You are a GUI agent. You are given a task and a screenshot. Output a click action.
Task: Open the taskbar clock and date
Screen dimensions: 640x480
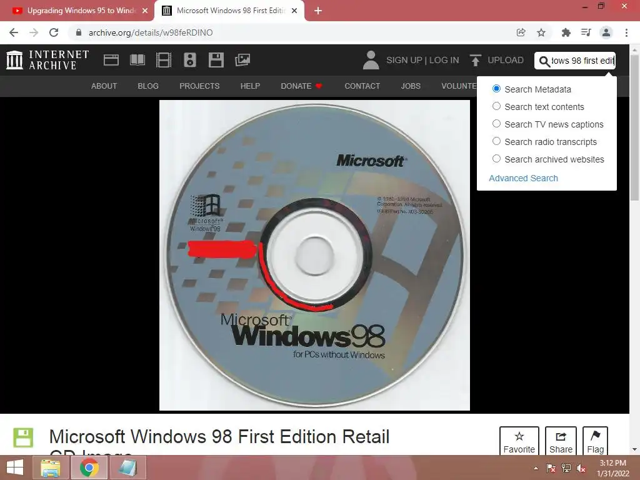612,468
